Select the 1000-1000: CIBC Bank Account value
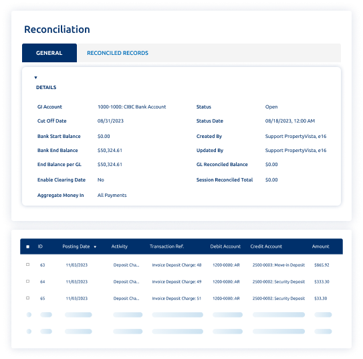 132,107
